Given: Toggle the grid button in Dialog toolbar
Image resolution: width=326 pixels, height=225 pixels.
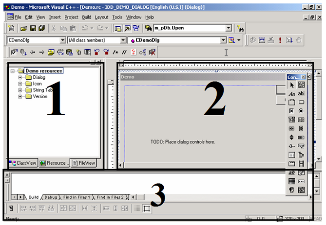Looking at the screenshot, I should (137, 208).
